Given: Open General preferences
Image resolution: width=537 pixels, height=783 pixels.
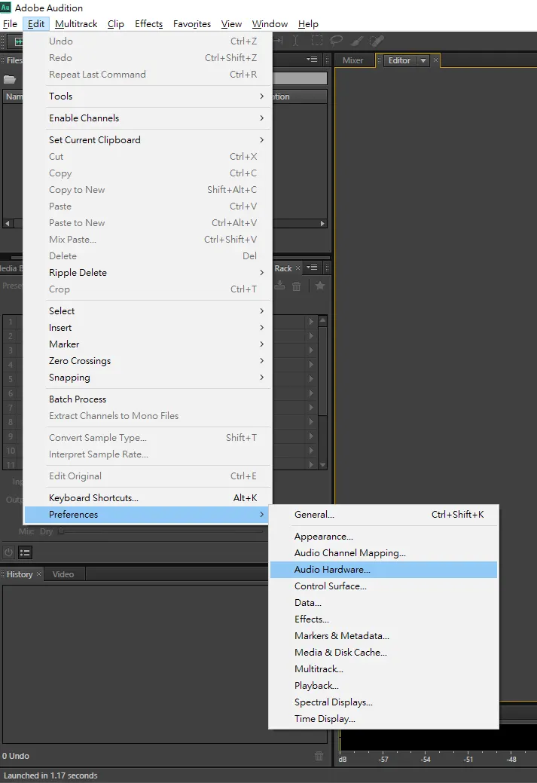Looking at the screenshot, I should (x=383, y=515).
